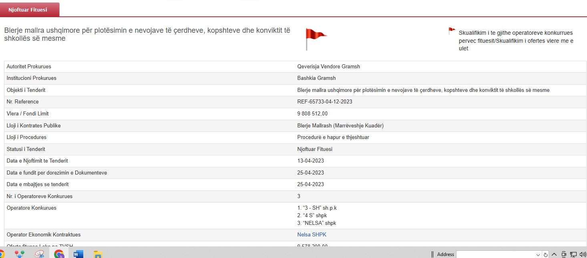
Task: Open network status icon in system tray
Action: pyautogui.click(x=573, y=254)
